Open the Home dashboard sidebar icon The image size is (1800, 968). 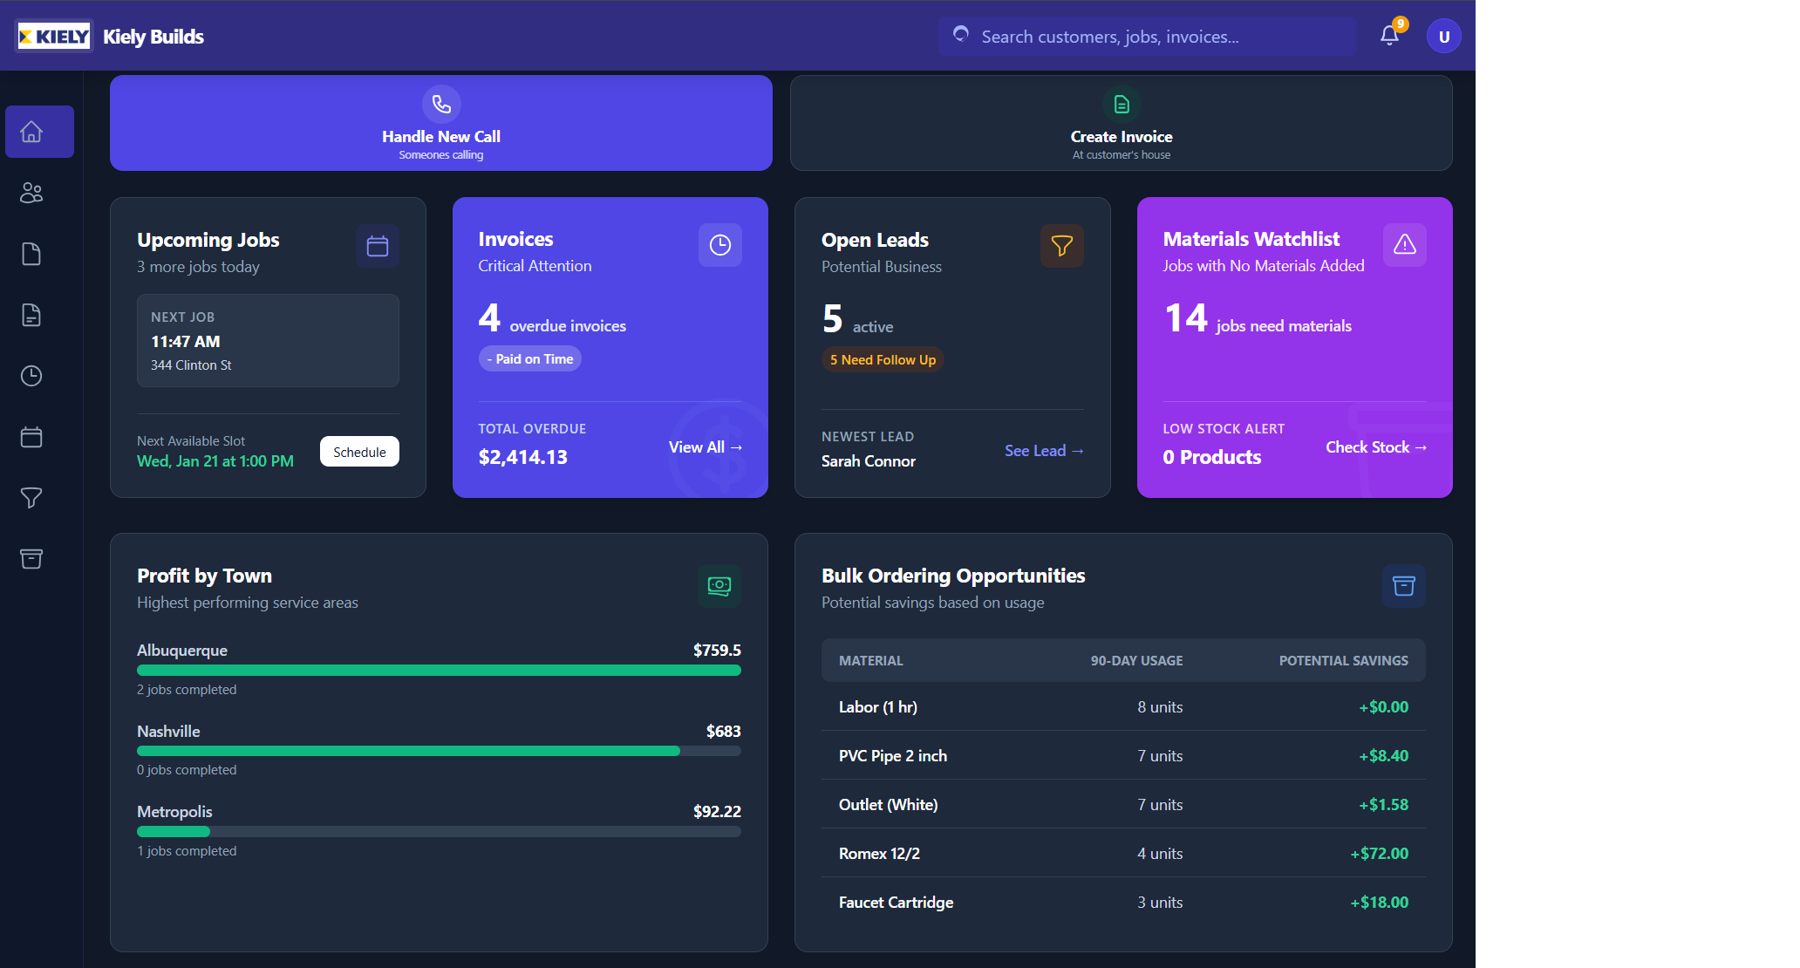[32, 132]
